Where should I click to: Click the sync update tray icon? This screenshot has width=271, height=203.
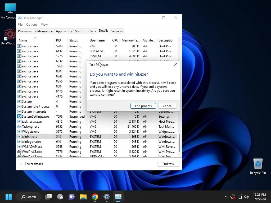tap(233, 197)
